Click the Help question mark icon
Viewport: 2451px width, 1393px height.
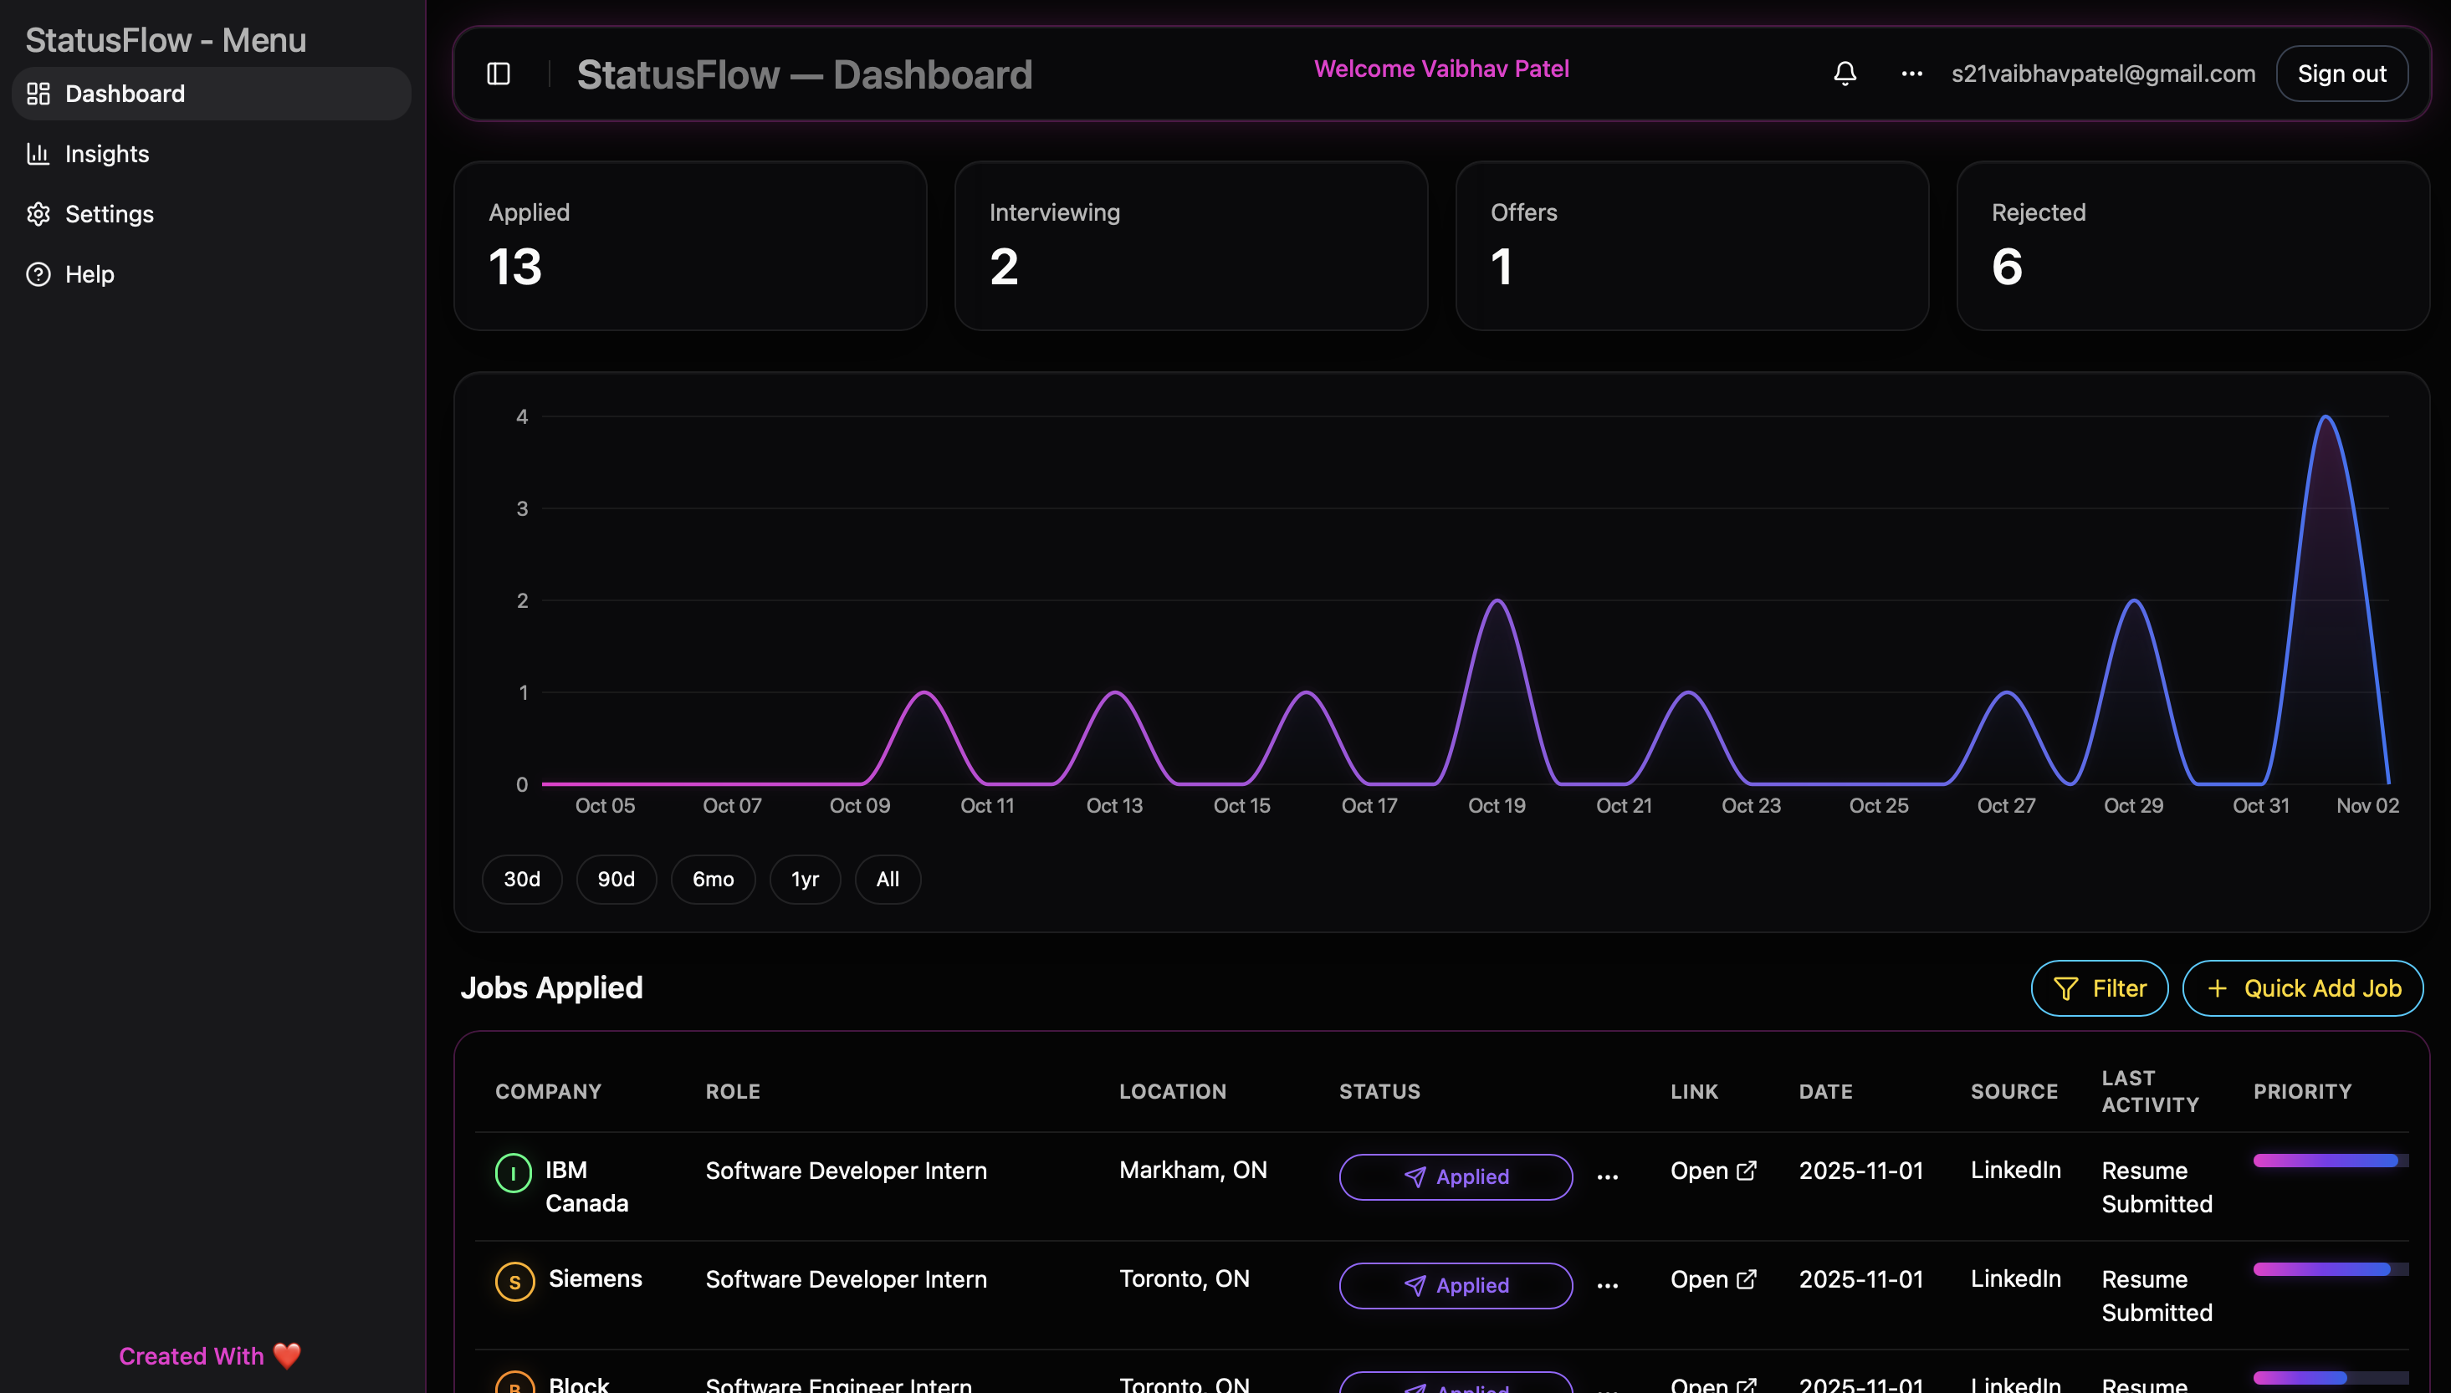(x=38, y=273)
